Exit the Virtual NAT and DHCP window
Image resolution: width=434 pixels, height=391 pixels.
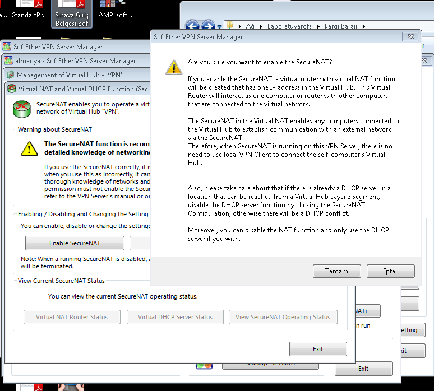[318, 349]
